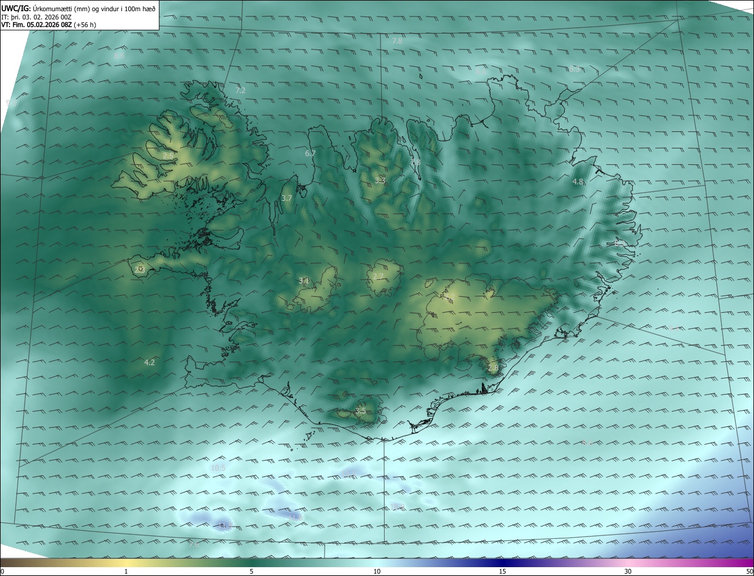
Task: Click the colorbar tick label 5
Action: click(252, 571)
